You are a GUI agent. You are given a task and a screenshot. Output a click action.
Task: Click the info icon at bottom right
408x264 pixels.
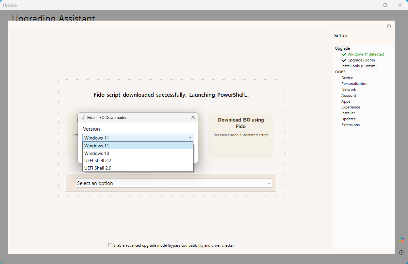[x=401, y=252]
